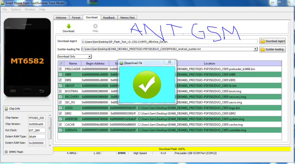Open the Download Only mode dropdown
295x164 pixels.
[x=75, y=57]
